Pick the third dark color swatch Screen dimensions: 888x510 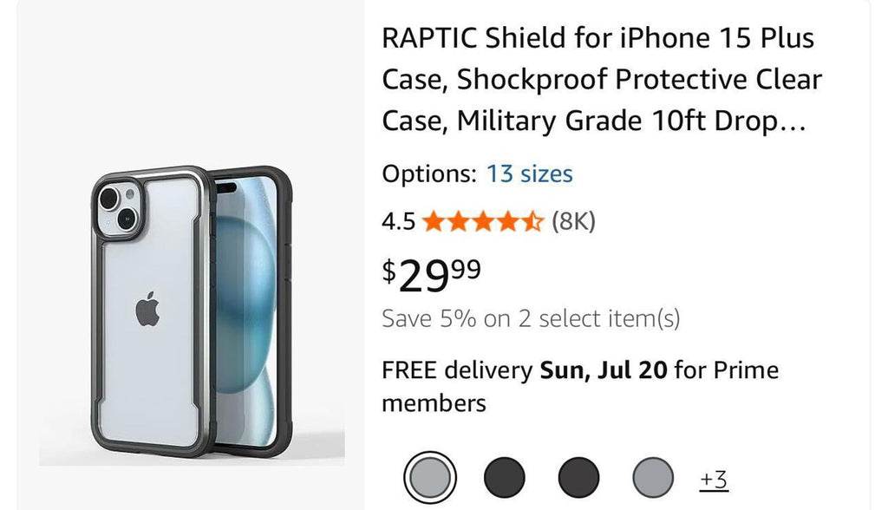tap(578, 478)
